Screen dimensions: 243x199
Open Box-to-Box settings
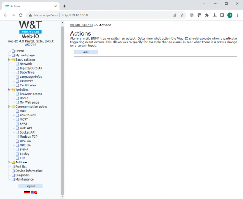[28, 115]
